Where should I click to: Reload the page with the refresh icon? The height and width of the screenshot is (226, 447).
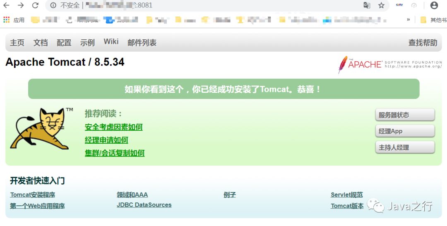(x=35, y=5)
